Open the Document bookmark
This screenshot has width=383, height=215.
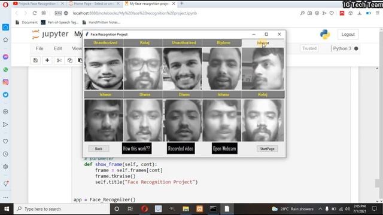pyautogui.click(x=26, y=23)
